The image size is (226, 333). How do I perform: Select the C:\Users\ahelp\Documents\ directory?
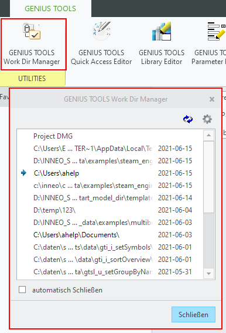pos(110,235)
